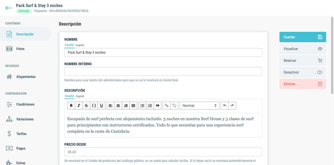334x165 pixels.
Task: Apply strikethrough formatting
Action: [x=86, y=106]
